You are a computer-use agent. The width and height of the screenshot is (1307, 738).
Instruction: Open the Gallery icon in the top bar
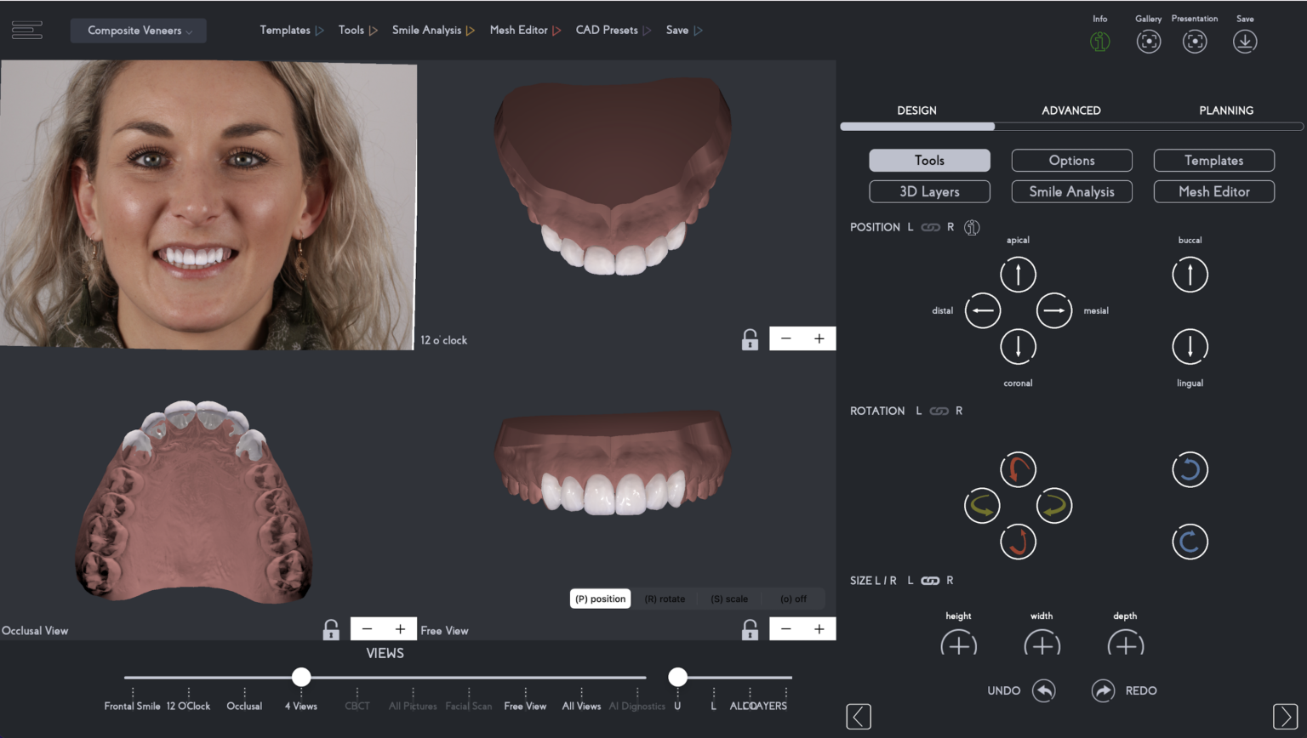tap(1148, 41)
